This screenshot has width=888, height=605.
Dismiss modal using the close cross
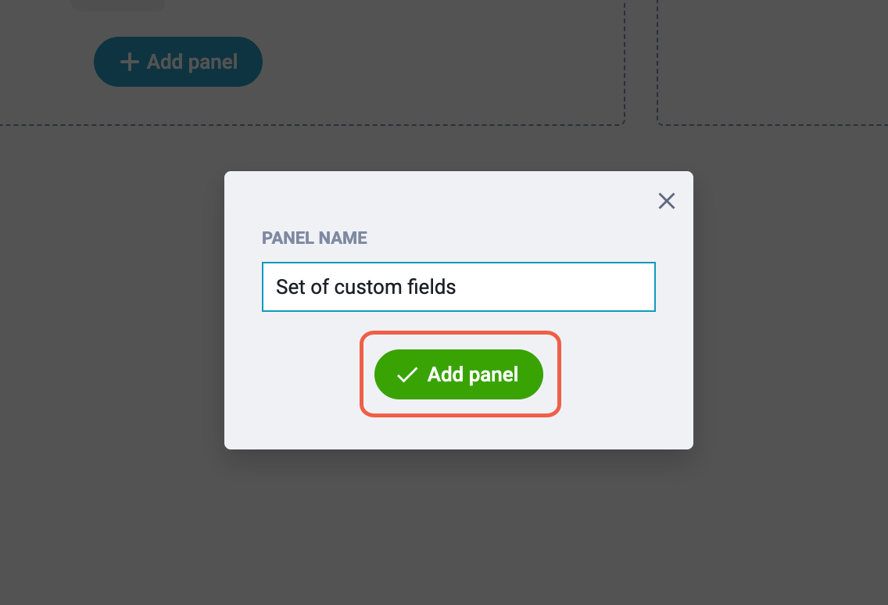[x=667, y=201]
